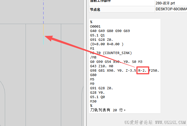The width and height of the screenshot is (187, 126).
Task: Click the '280-返牙.prt' file name value
Action: 165,3
